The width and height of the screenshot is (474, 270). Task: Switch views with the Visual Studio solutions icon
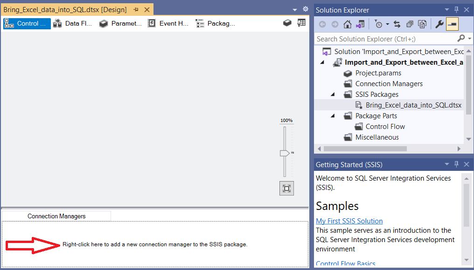pyautogui.click(x=360, y=24)
